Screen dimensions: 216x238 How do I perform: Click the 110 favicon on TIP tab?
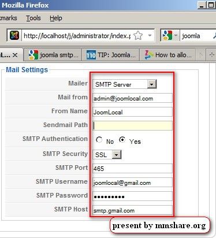point(91,55)
